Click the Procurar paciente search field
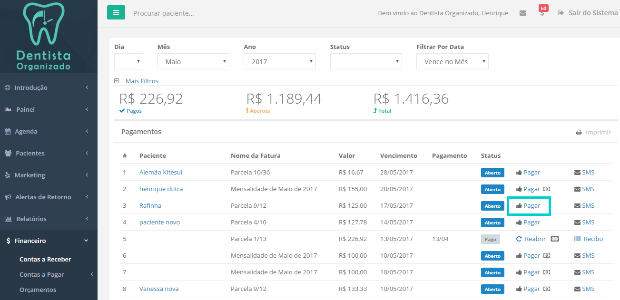 point(164,13)
